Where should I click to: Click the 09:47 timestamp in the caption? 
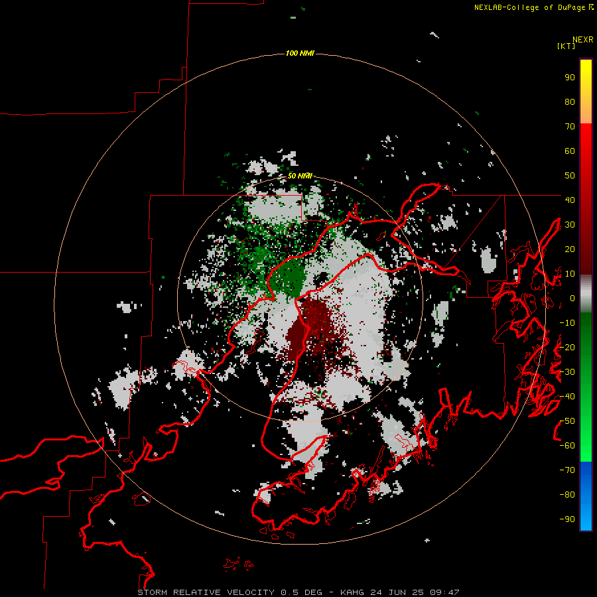(444, 592)
